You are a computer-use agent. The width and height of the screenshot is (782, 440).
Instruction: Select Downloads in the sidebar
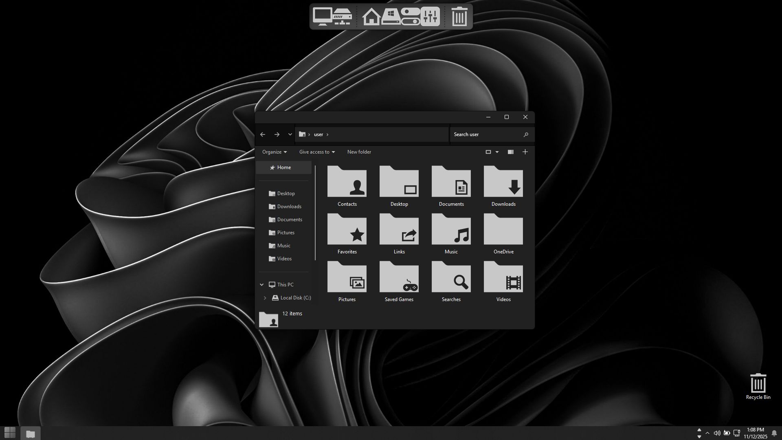click(x=289, y=207)
